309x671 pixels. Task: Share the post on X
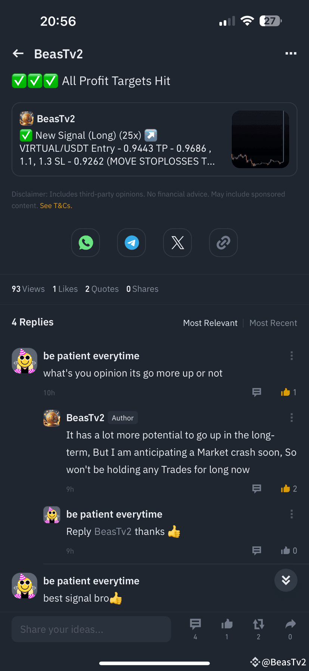(177, 243)
